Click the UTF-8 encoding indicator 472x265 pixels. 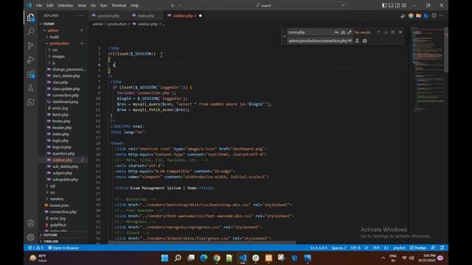(355, 248)
